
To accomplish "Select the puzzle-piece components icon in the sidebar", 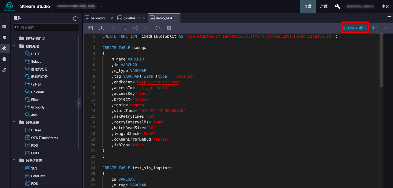I will [x=4, y=48].
